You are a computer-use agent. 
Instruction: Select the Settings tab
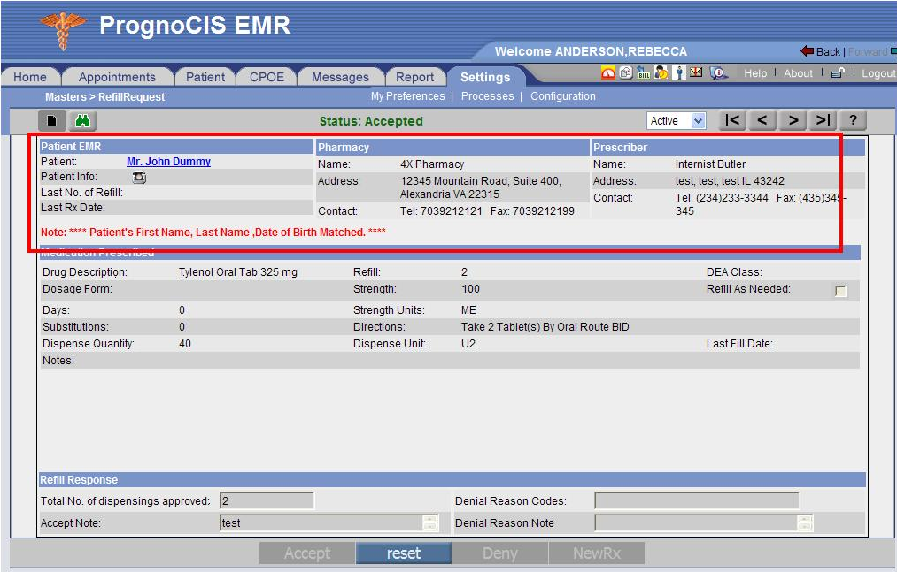click(x=485, y=77)
